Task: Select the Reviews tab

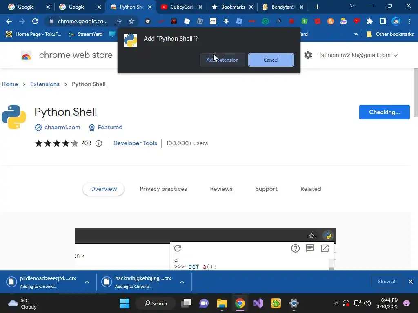Action: pyautogui.click(x=221, y=189)
